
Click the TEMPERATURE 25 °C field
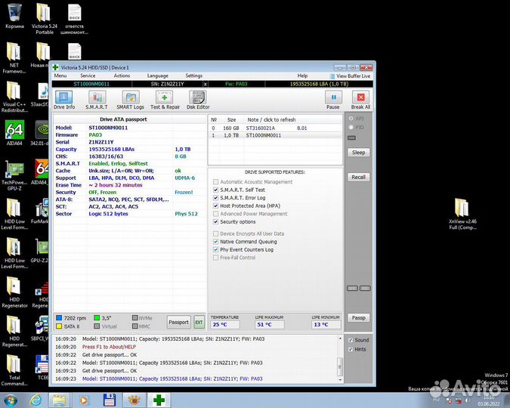click(224, 324)
